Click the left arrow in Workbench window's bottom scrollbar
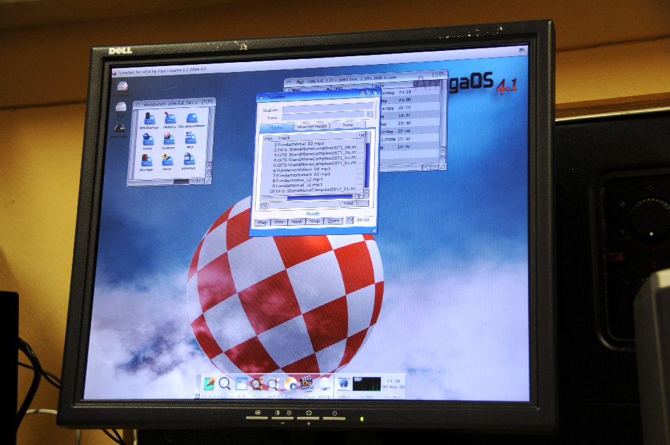This screenshot has height=445, width=670. [x=194, y=181]
